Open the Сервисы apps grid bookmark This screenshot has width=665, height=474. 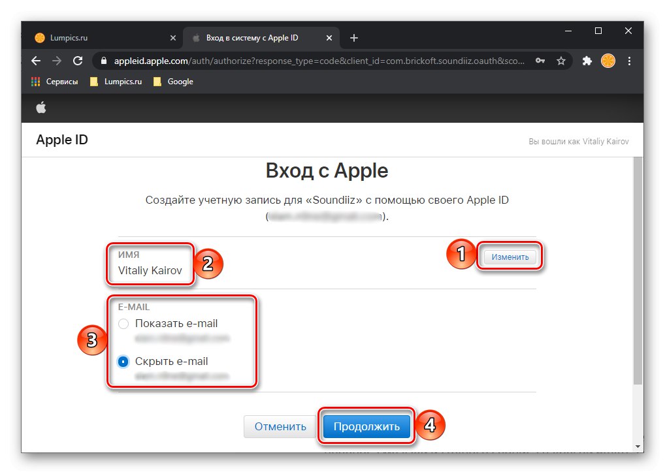coord(55,82)
